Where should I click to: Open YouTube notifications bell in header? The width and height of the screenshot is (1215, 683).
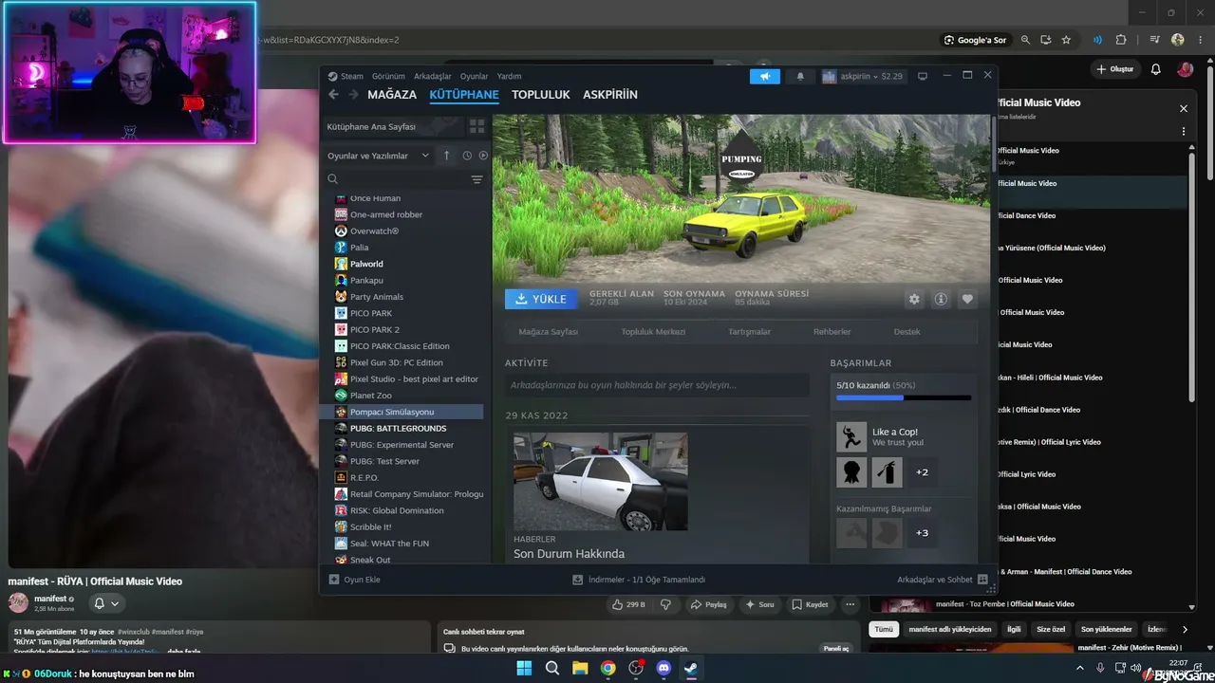(1155, 69)
